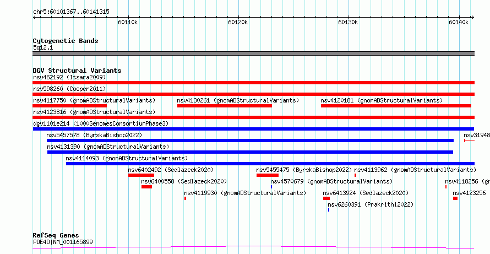Click 'nsv4114093 (gnomADStructuralVariants)' label
The image size is (490, 254).
(127, 158)
